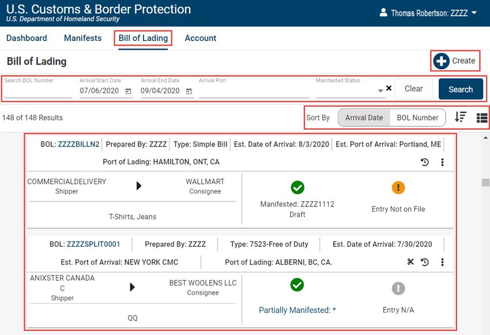The image size is (490, 335).
Task: Open Arrival Start Date calendar picker
Action: (x=128, y=91)
